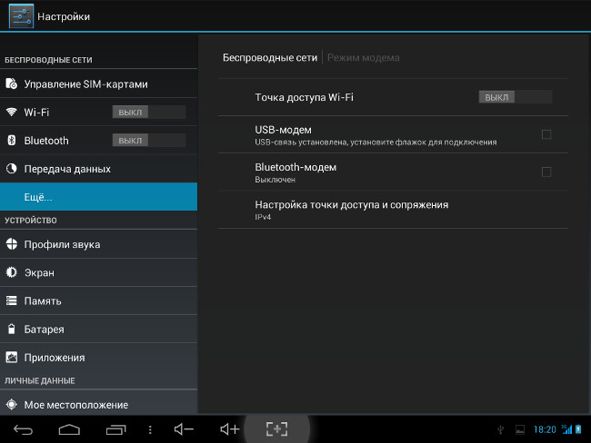Check the Bluetooth-модем checkbox
The width and height of the screenshot is (591, 443).
(x=546, y=172)
